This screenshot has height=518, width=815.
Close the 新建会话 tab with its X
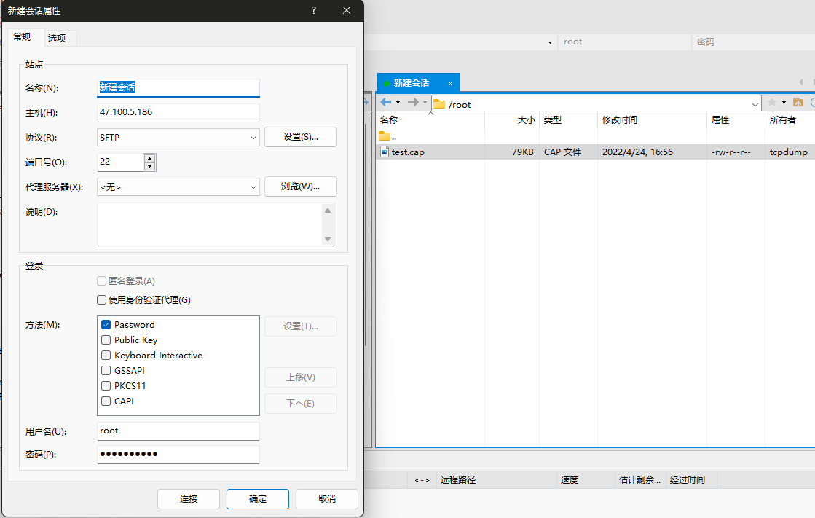(451, 83)
